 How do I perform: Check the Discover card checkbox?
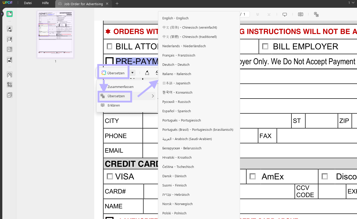325,176
